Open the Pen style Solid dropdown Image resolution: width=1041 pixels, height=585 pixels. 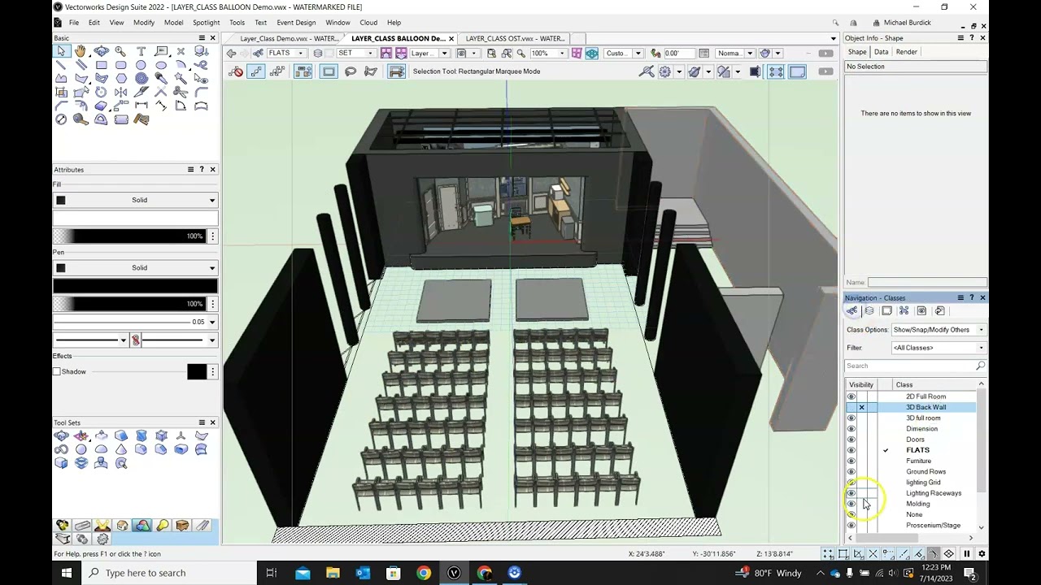tap(135, 267)
